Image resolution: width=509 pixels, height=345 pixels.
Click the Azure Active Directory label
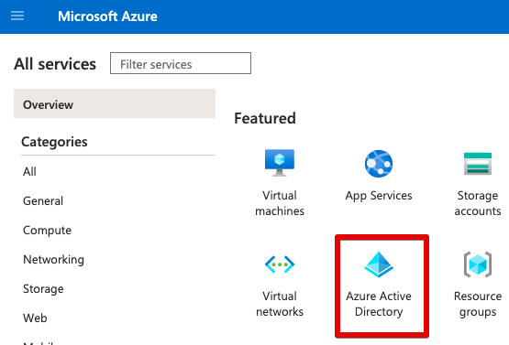pos(379,304)
